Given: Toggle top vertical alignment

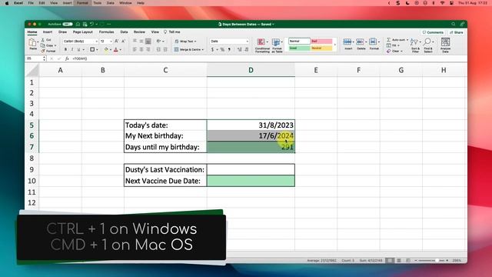Looking at the screenshot, I should [135, 41].
